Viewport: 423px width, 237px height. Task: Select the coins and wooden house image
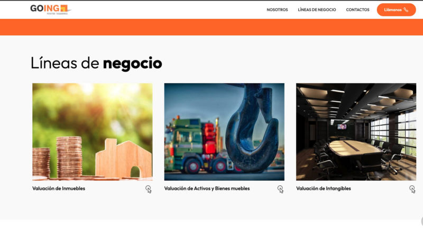[92, 132]
